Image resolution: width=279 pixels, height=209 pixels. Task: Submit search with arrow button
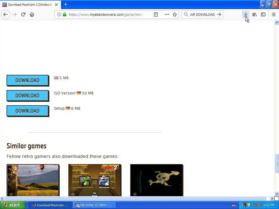tap(219, 14)
